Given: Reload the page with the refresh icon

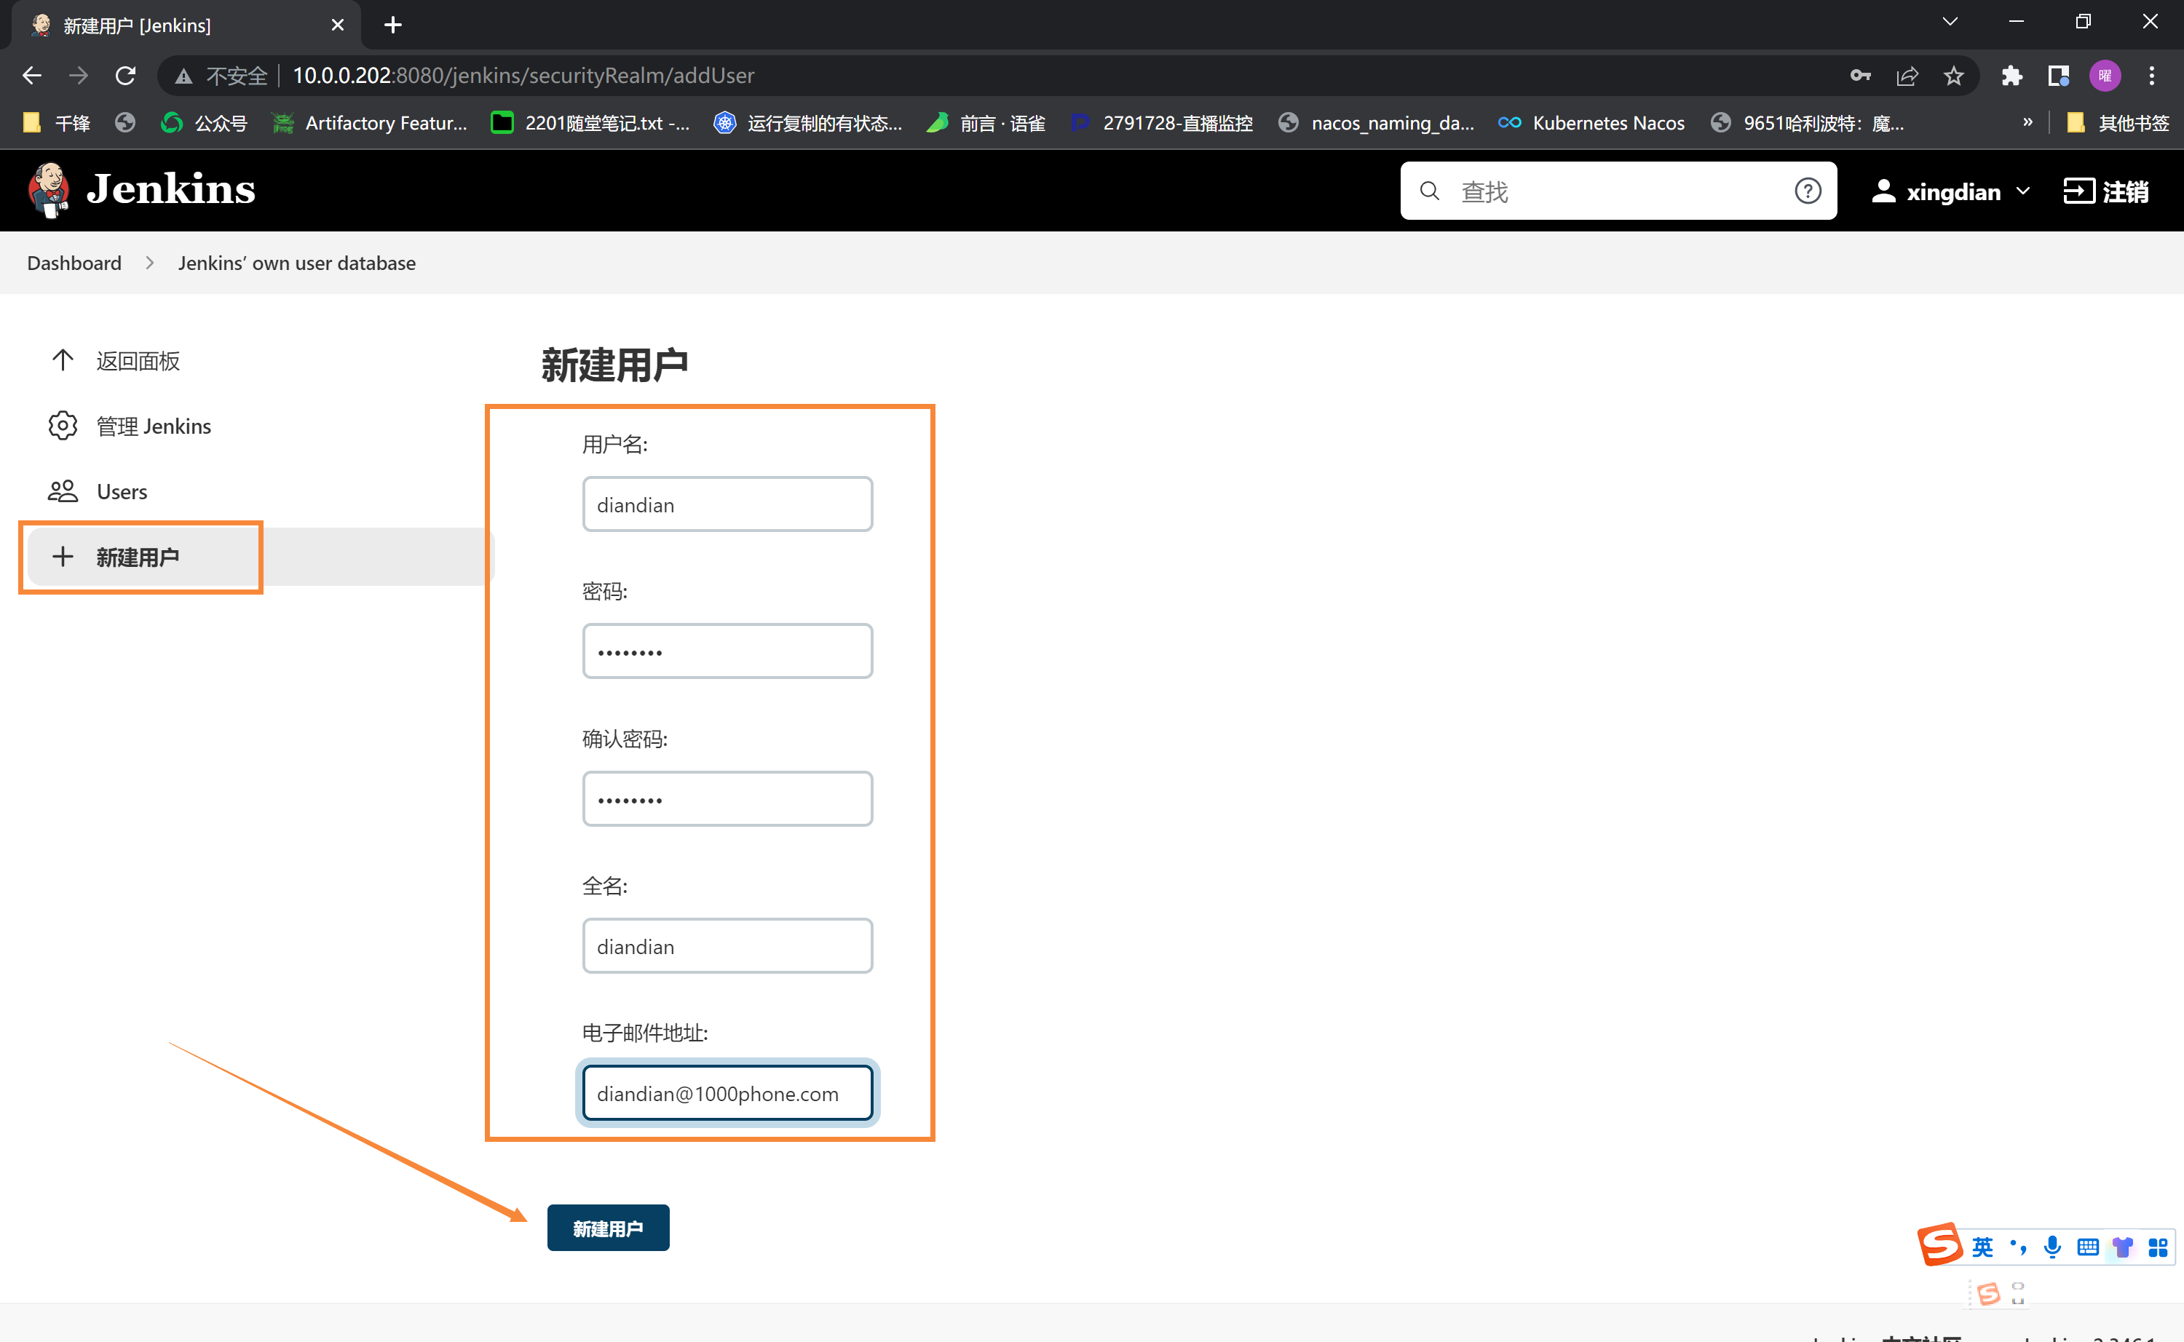Looking at the screenshot, I should pos(125,76).
